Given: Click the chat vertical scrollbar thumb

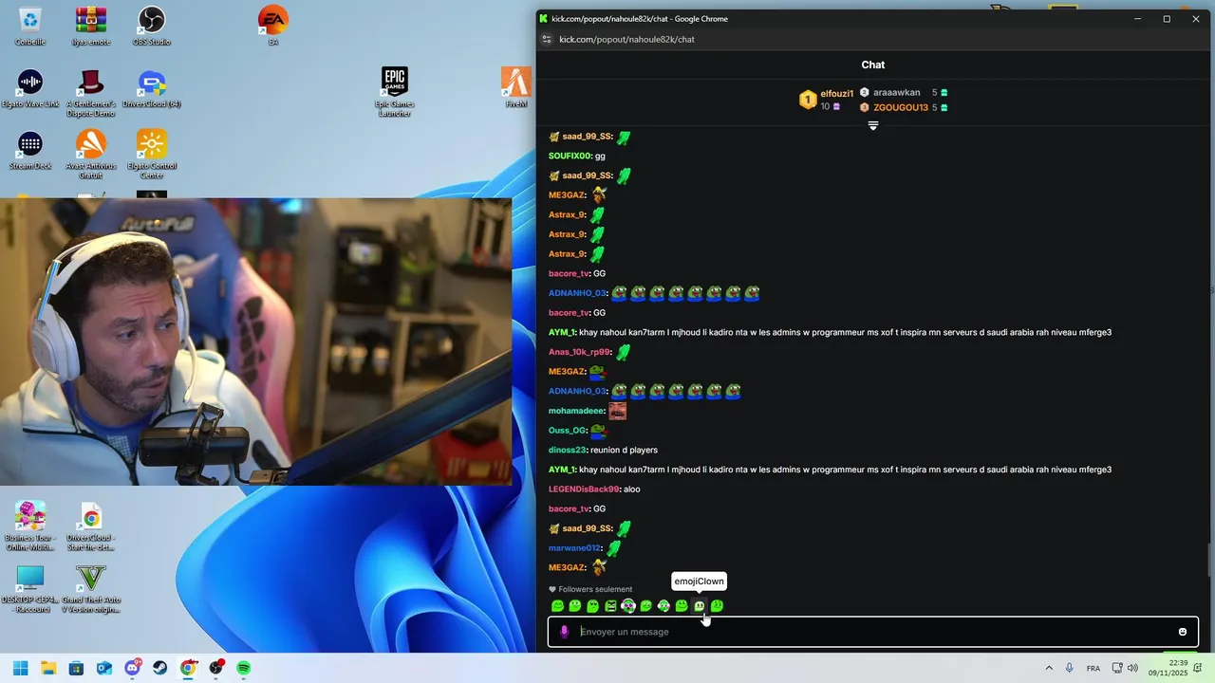Looking at the screenshot, I should pyautogui.click(x=1209, y=560).
